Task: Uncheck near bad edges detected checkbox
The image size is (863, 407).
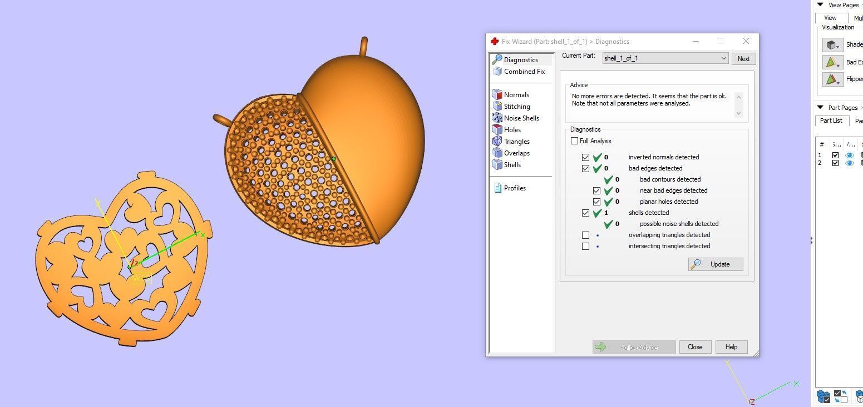Action: tap(596, 190)
